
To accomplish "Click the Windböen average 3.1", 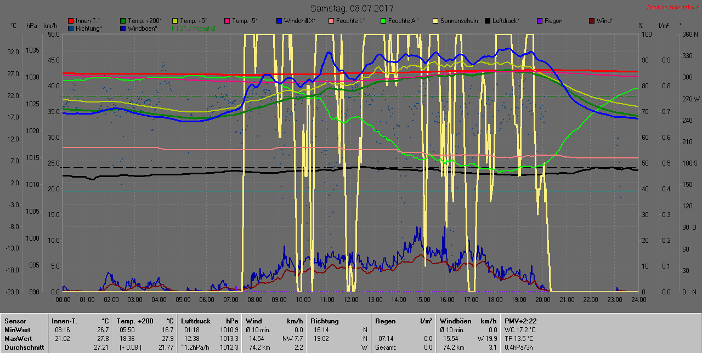I will [x=492, y=348].
